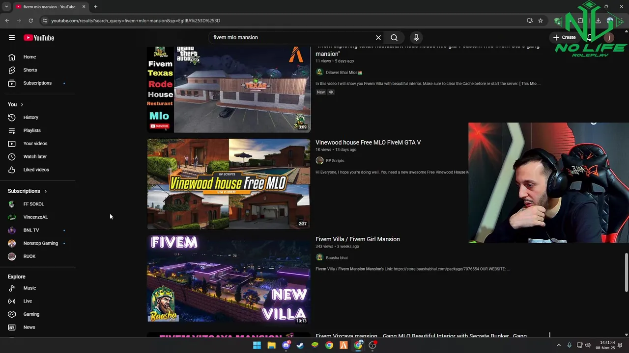Open Subscriptions feed in the sidebar
629x353 pixels.
coord(38,83)
